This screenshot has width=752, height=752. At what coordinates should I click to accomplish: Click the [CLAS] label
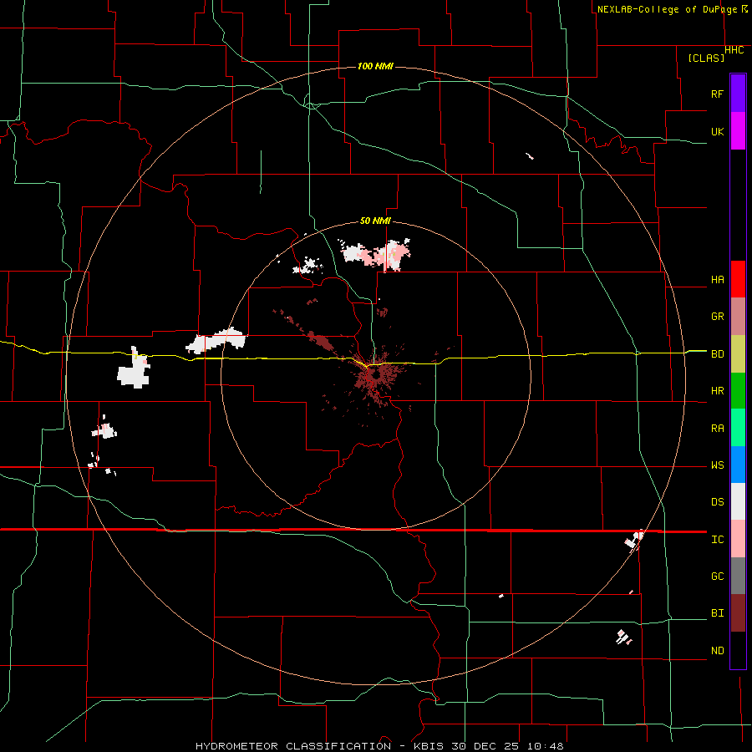click(x=706, y=58)
